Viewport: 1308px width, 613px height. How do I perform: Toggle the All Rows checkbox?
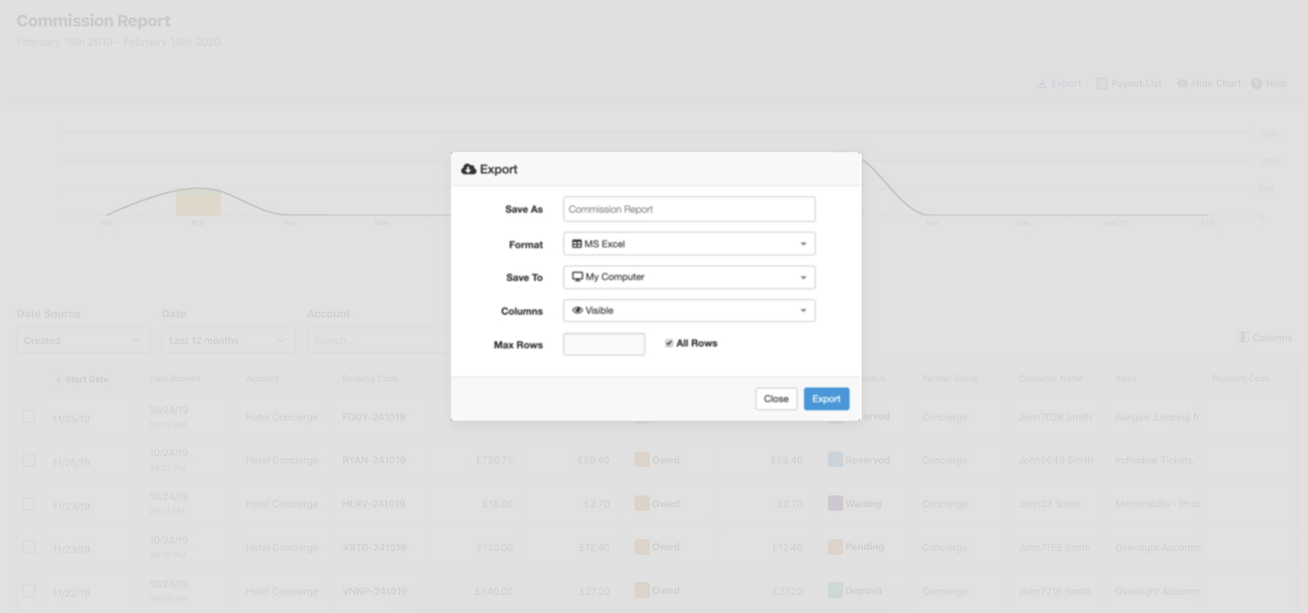(669, 343)
